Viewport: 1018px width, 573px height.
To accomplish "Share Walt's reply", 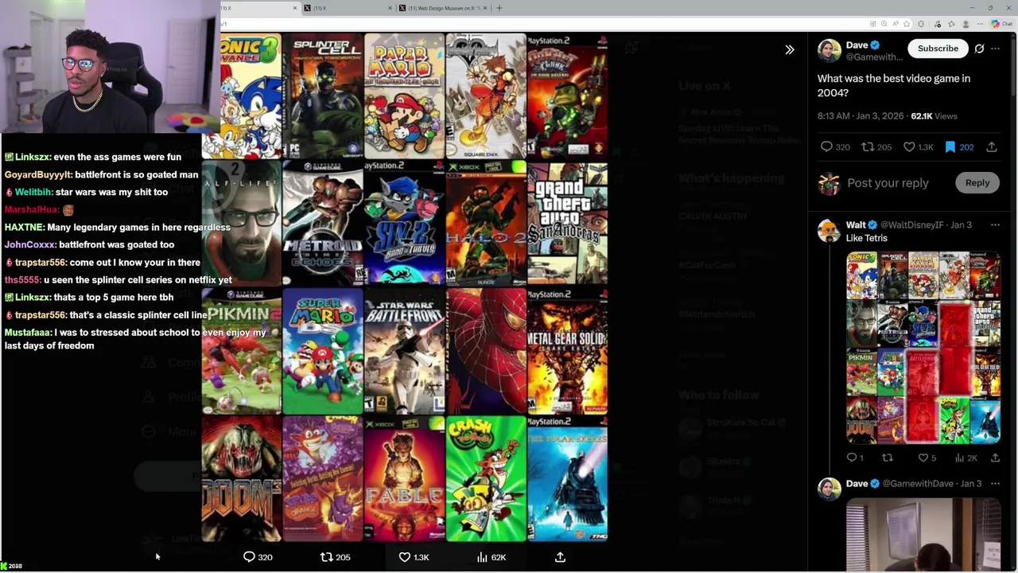I will coord(995,458).
